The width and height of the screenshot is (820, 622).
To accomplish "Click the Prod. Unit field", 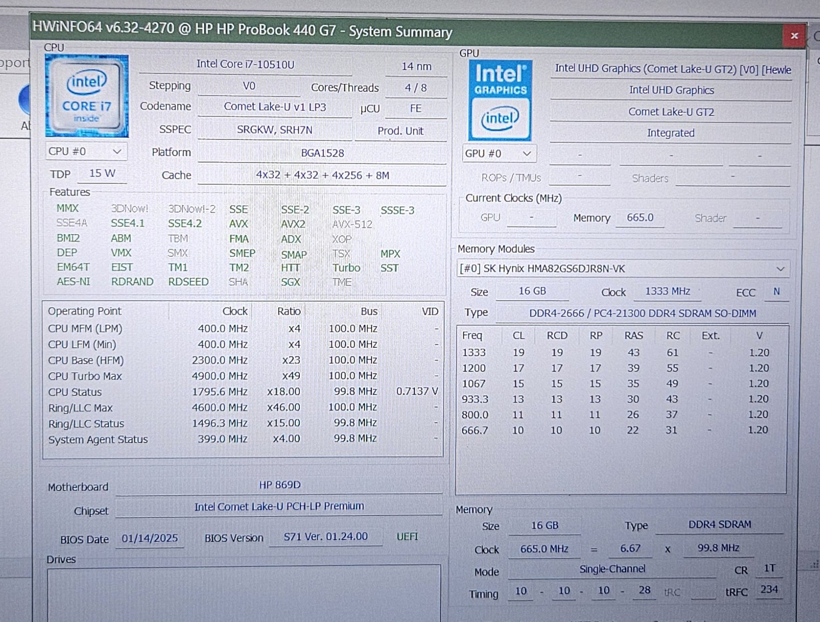I will tap(400, 131).
